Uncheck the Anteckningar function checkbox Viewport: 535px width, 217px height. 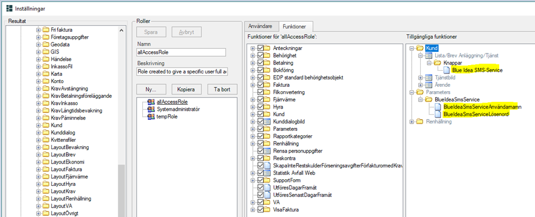pyautogui.click(x=261, y=48)
